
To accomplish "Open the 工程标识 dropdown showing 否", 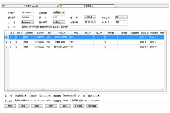I will [x=45, y=96].
